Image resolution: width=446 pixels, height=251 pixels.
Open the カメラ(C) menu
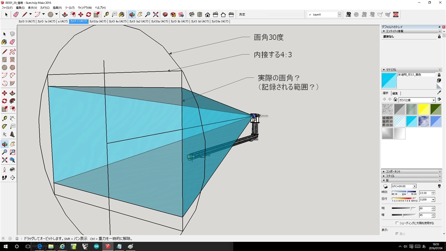(x=45, y=8)
